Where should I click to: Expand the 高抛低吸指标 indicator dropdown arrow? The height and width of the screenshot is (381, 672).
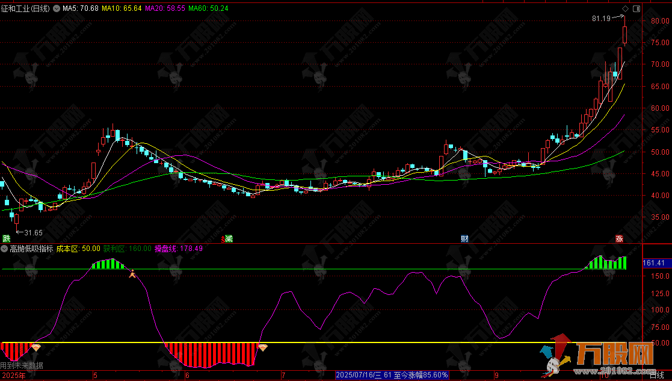(x=5, y=248)
